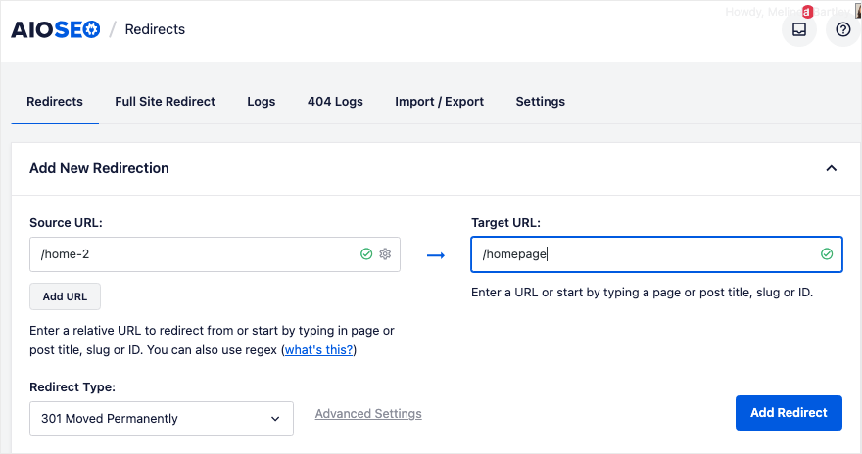Screen dimensions: 862x454
Task: Open the notifications inbox icon
Action: (799, 30)
